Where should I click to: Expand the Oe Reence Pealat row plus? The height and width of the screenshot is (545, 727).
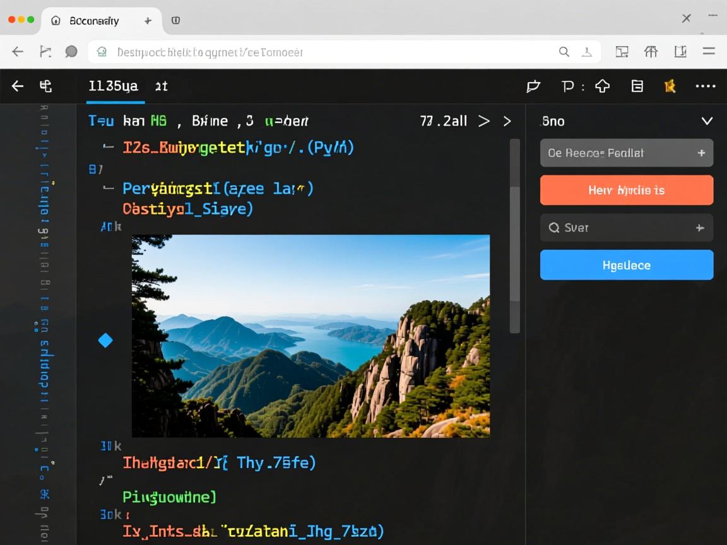pyautogui.click(x=701, y=153)
